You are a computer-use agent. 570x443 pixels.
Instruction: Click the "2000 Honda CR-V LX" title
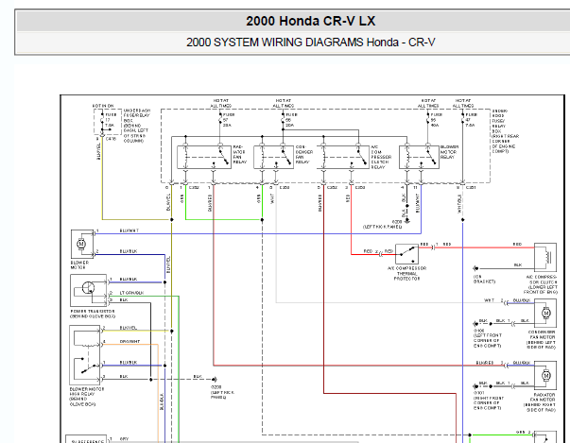310,21
